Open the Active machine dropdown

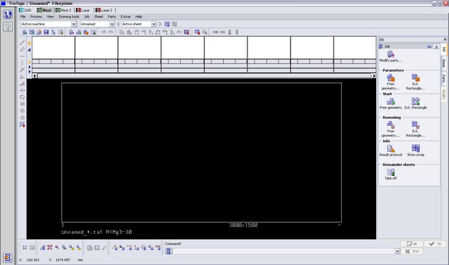(74, 24)
